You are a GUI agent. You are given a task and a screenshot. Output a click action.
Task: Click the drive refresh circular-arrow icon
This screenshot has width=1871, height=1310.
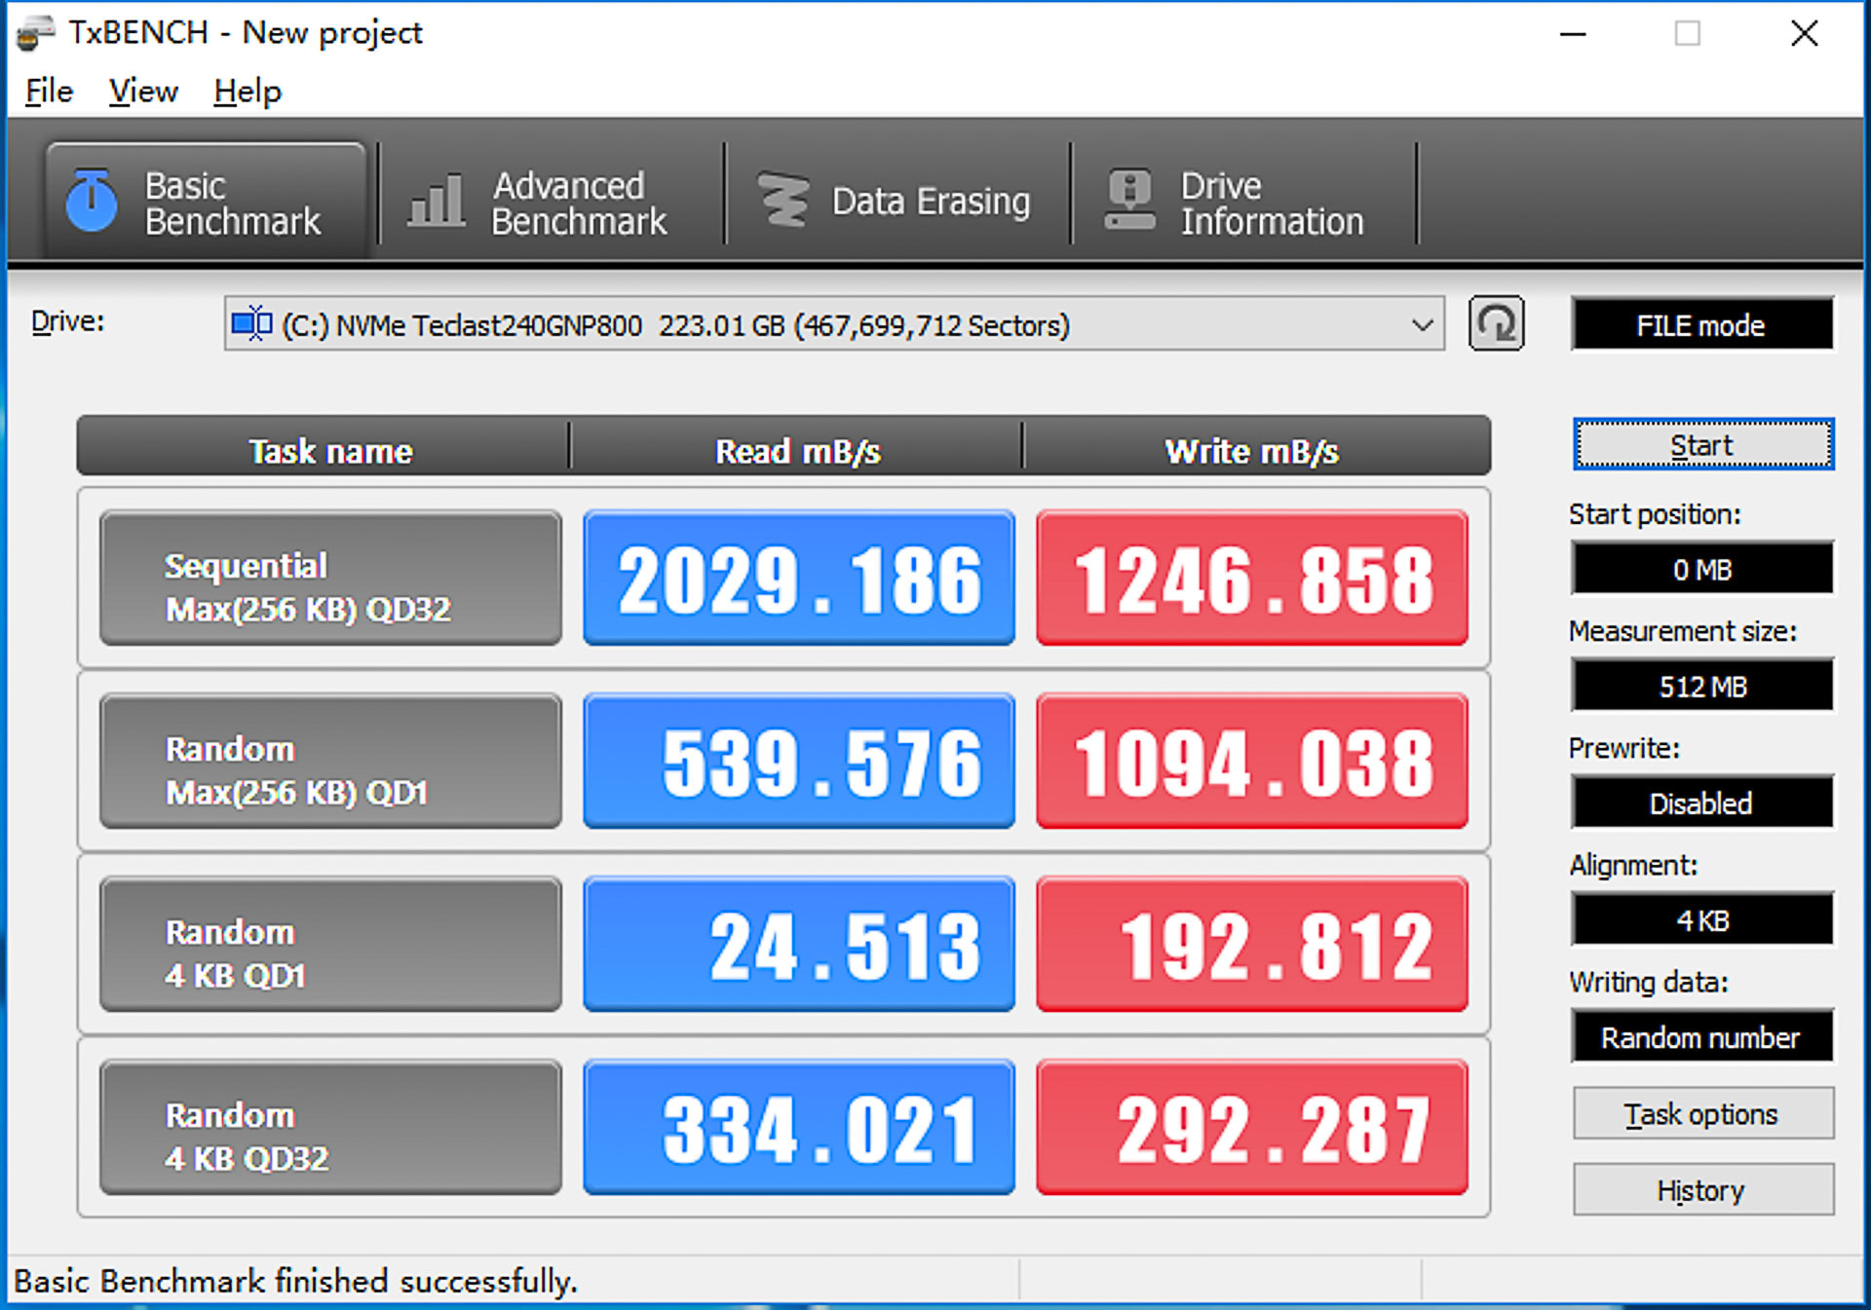(x=1498, y=324)
